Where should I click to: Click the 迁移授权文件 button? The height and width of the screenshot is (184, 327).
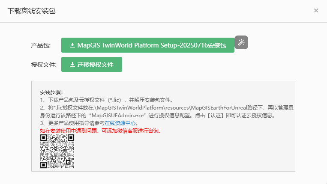[x=92, y=65]
